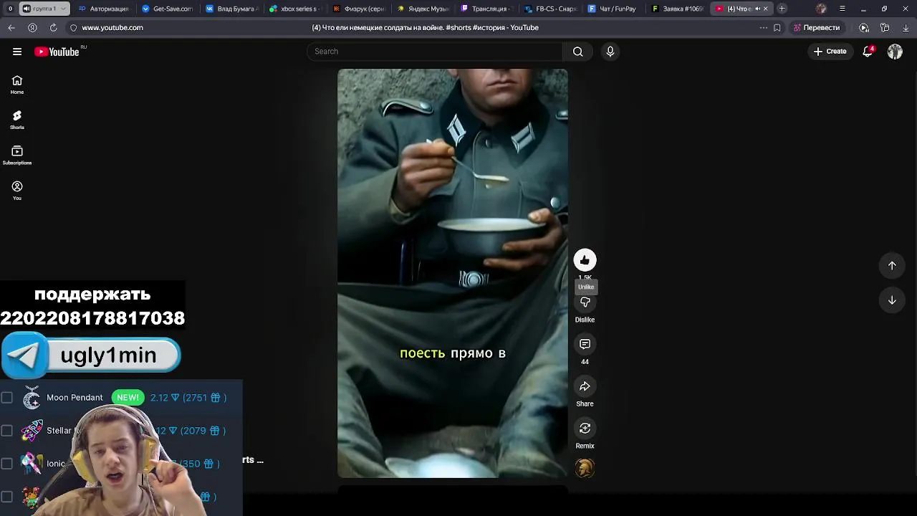The image size is (917, 516).
Task: Click the tab counter showing 0
Action: tap(10, 9)
